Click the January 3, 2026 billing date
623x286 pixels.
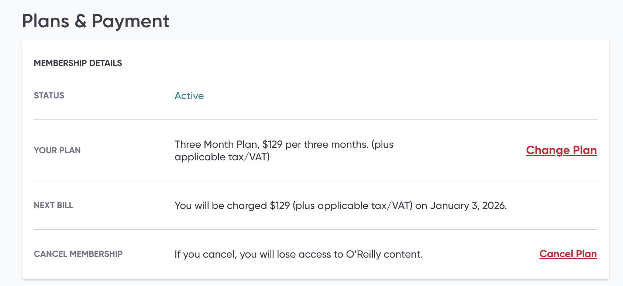click(x=468, y=205)
